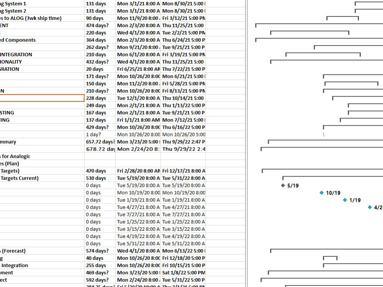The width and height of the screenshot is (383, 287).
Task: Select the task name ending 'IONALITY'
Action: click(11, 62)
